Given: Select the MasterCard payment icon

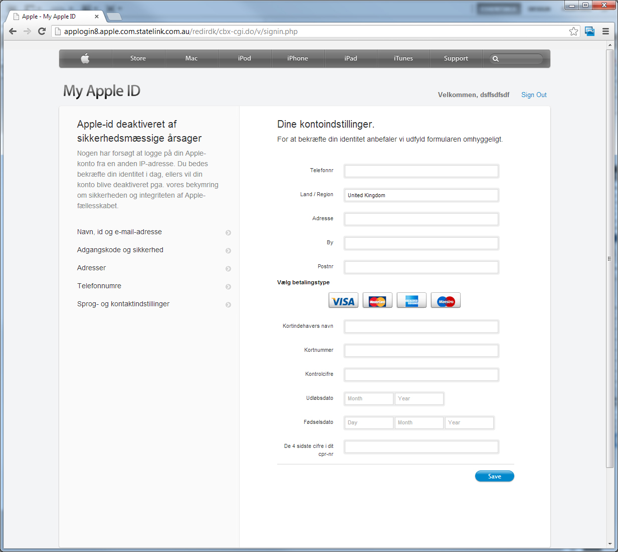Looking at the screenshot, I should click(377, 300).
